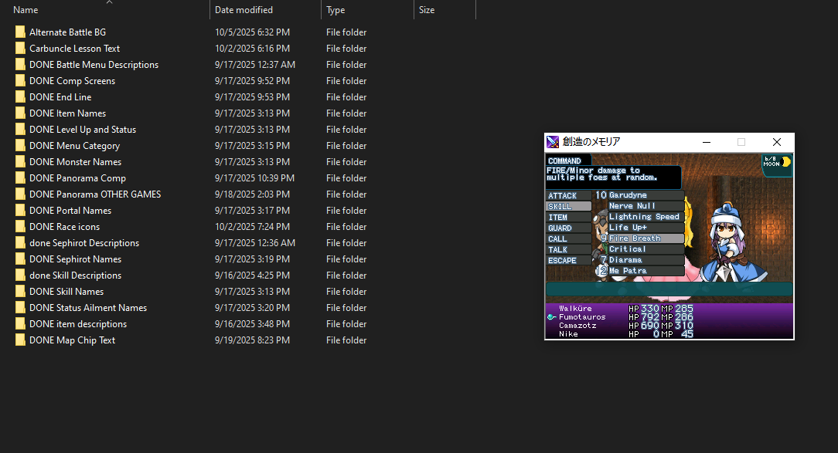The image size is (838, 453).
Task: Click the DONE Panorama Comp folder icon
Action: [x=20, y=177]
